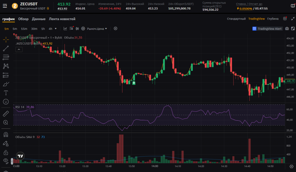Select the 4h timeframe

click(x=50, y=29)
